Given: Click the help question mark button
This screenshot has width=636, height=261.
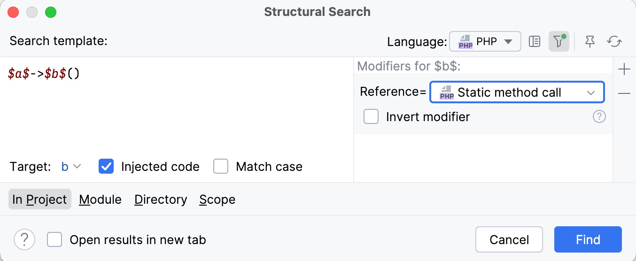Looking at the screenshot, I should (x=24, y=240).
